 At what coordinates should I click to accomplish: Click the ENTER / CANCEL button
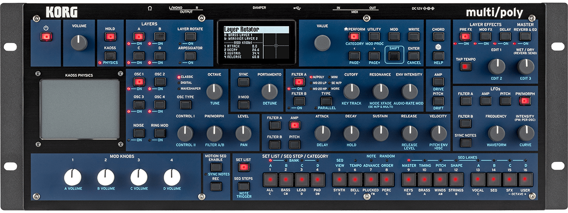pyautogui.click(x=414, y=55)
